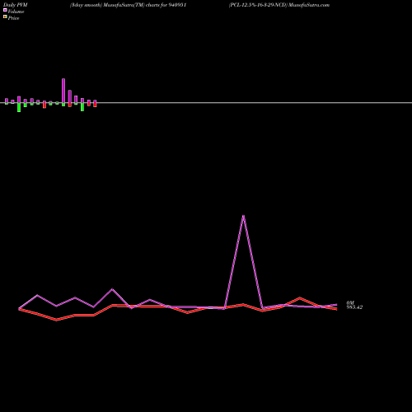This screenshot has height=412, width=412.
Task: Click the Daily PVM title text
Action: [16, 5]
